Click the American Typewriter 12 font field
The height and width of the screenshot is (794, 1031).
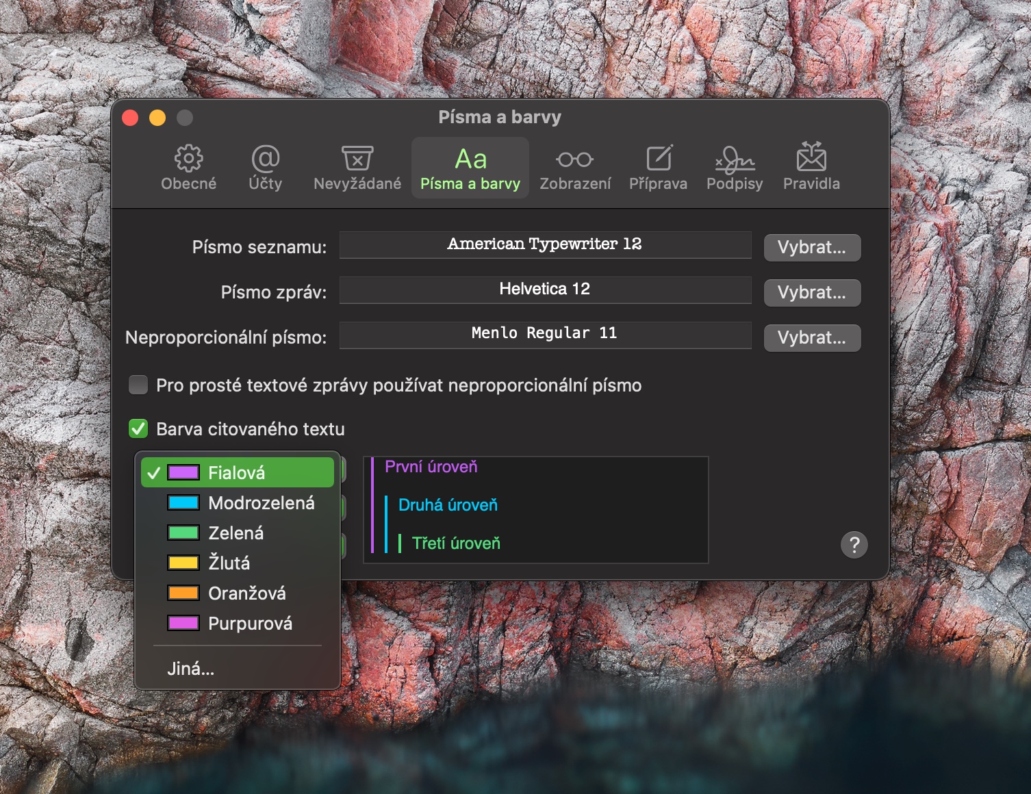[545, 244]
